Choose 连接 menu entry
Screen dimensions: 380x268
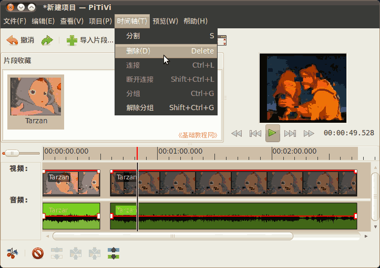pyautogui.click(x=166, y=66)
